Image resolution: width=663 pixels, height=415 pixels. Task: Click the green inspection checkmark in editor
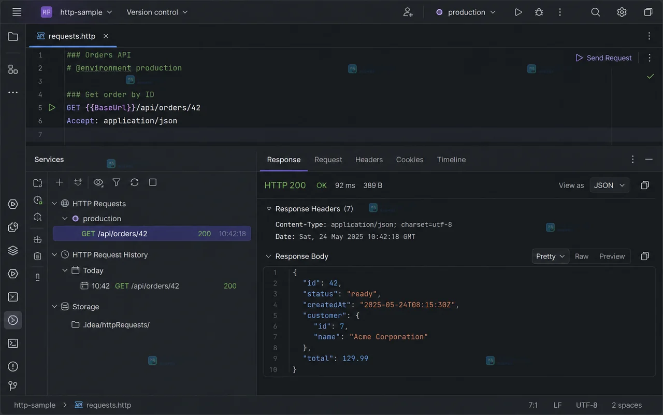(650, 77)
